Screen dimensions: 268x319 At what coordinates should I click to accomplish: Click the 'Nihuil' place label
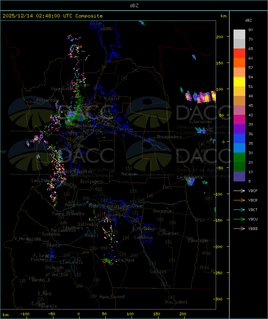coord(91,235)
